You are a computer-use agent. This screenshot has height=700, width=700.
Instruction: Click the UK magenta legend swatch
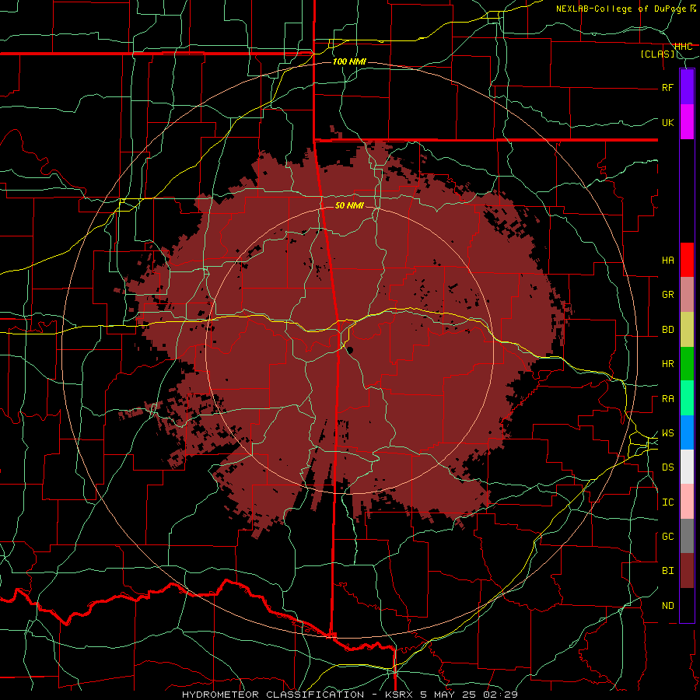pyautogui.click(x=687, y=122)
